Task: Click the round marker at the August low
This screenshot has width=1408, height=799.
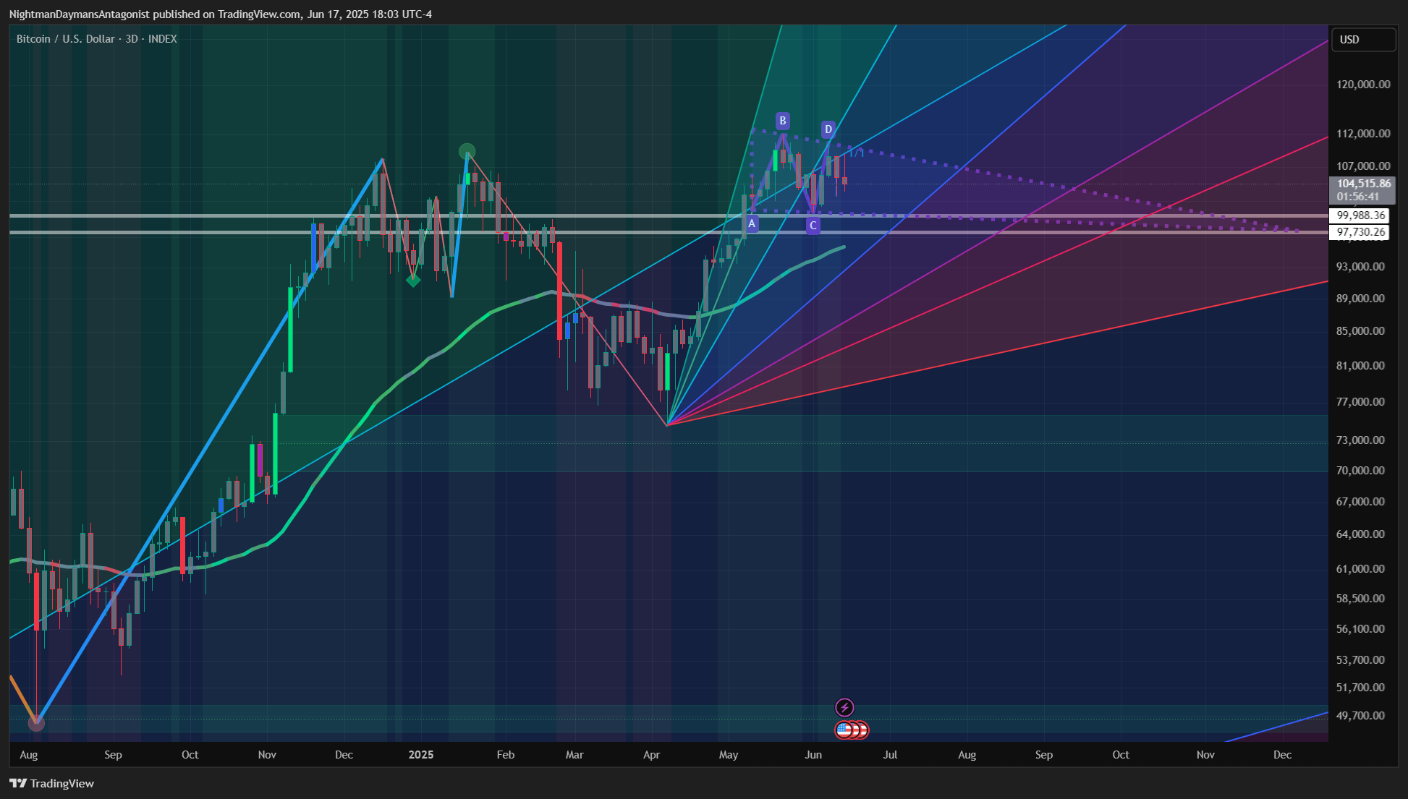Action: [x=36, y=722]
